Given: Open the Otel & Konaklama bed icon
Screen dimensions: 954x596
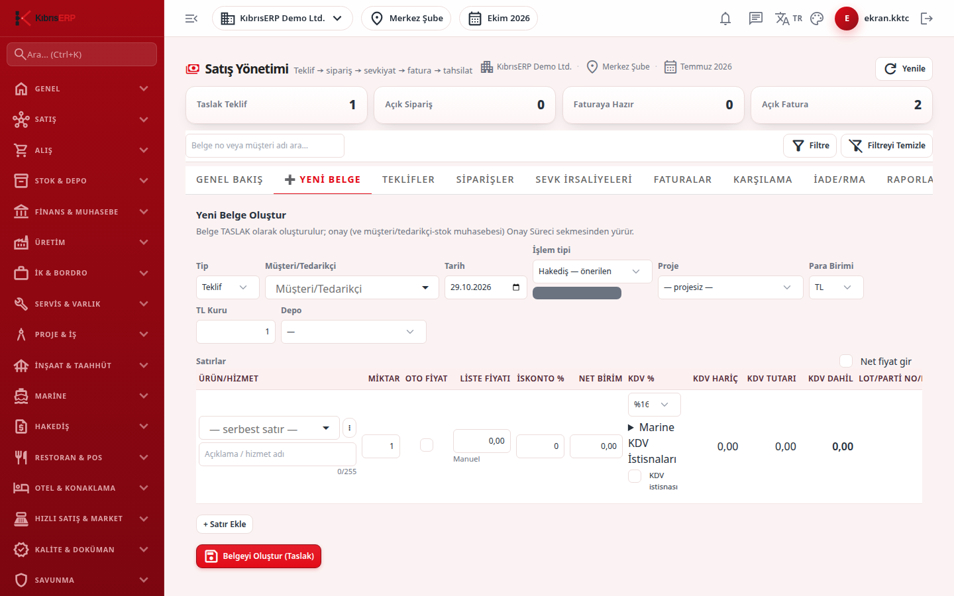Looking at the screenshot, I should (x=21, y=488).
